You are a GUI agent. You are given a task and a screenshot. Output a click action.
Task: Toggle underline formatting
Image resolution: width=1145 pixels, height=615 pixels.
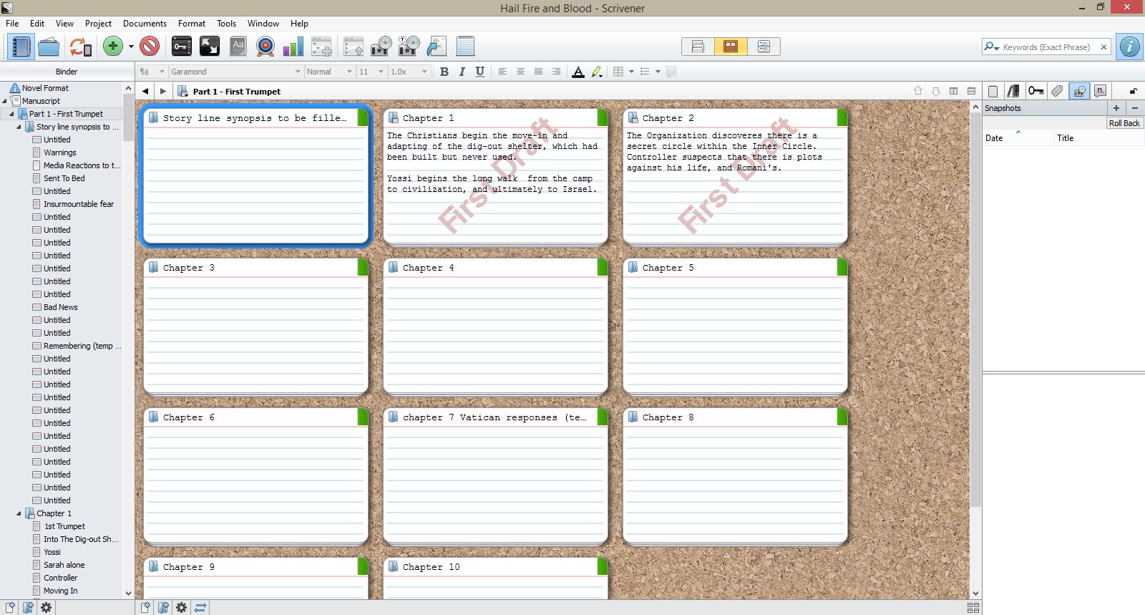click(480, 72)
